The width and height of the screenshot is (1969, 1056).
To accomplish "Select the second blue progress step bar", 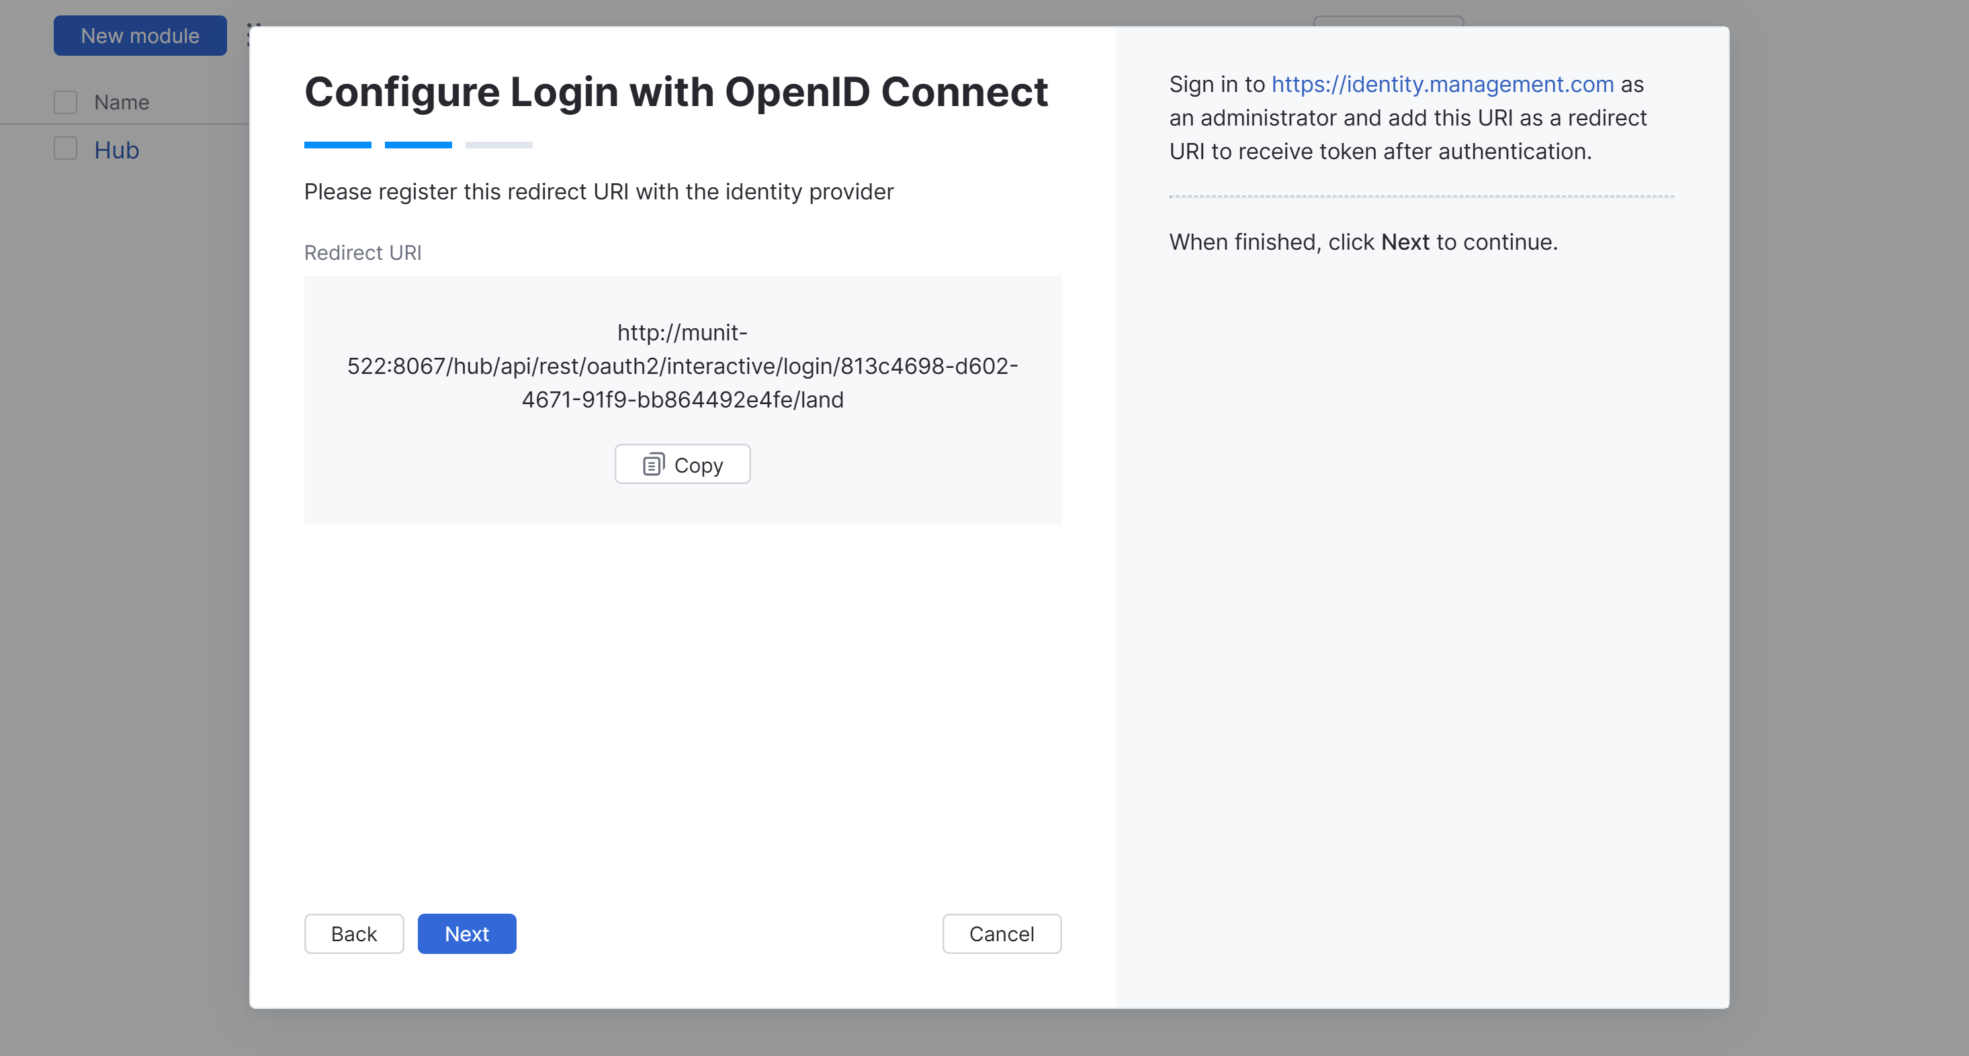I will point(418,144).
